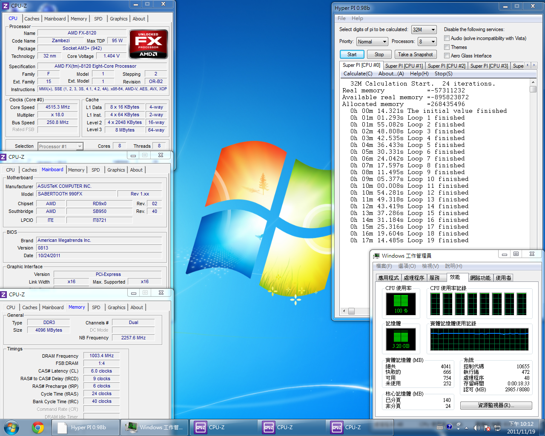Click the Take a Snapshot button
Viewport: 545px width, 436px height.
[415, 54]
